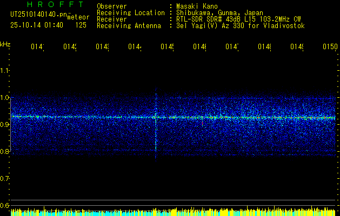Viewport: 340px width, 216px height.
Task: Click the small red echo below the carrier line
Action: [x=202, y=124]
